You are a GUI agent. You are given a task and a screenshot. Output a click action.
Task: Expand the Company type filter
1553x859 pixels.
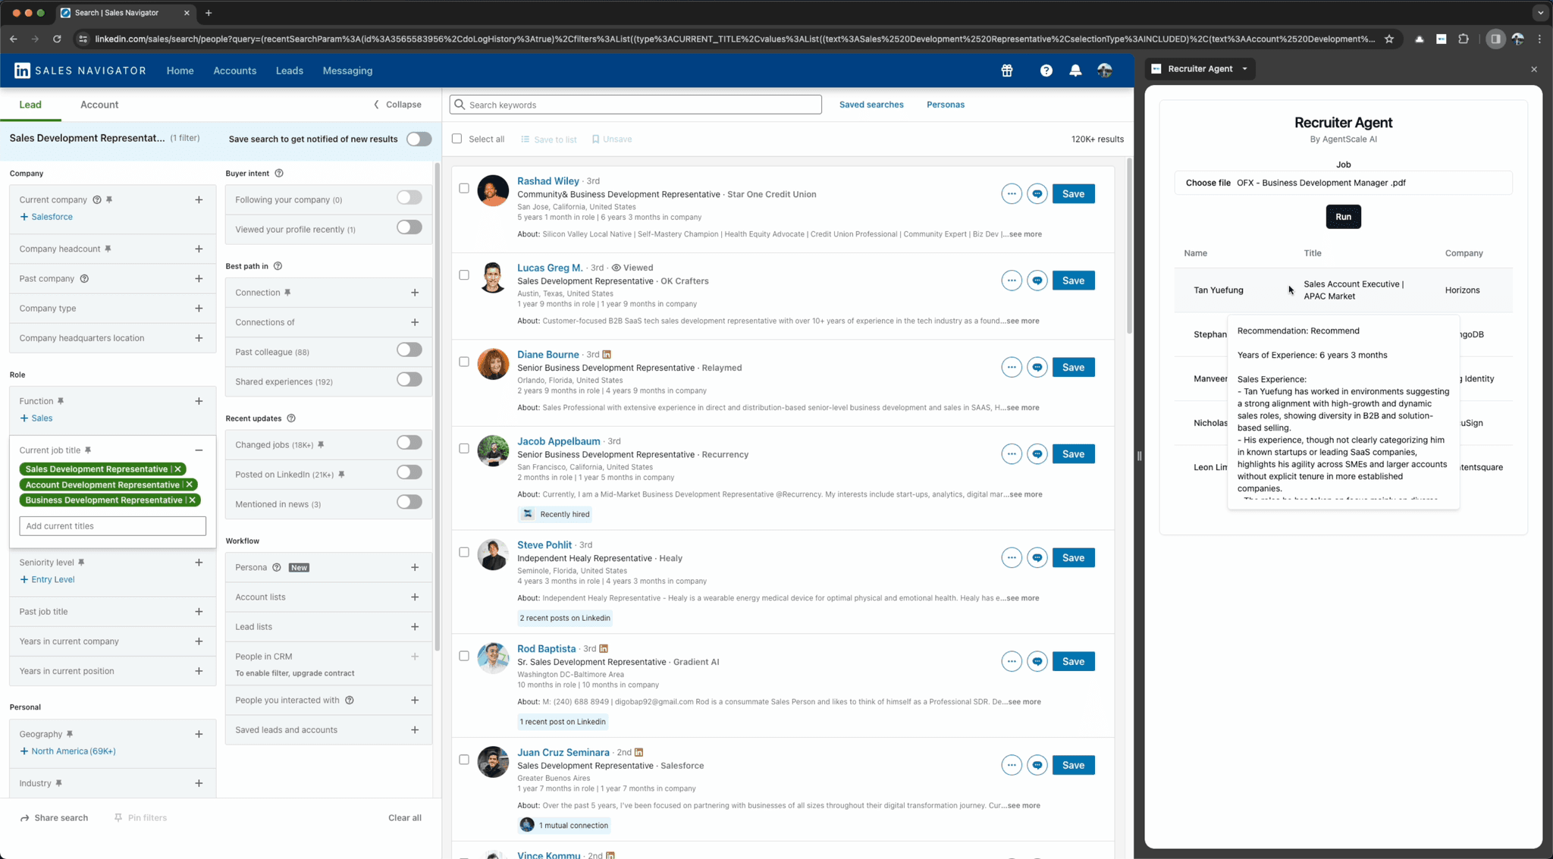[199, 309]
